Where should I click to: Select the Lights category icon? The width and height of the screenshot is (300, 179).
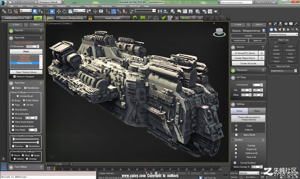(280, 30)
